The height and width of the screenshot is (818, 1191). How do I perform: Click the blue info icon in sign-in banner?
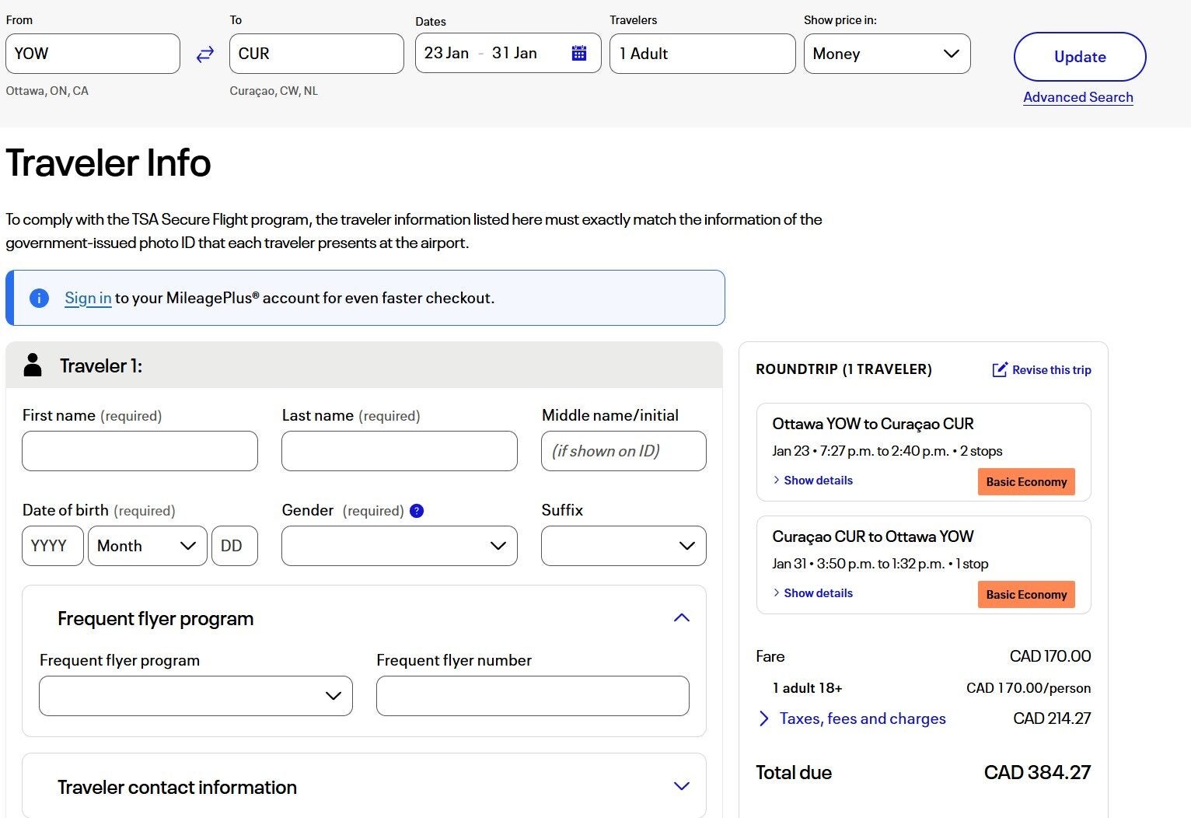coord(39,298)
